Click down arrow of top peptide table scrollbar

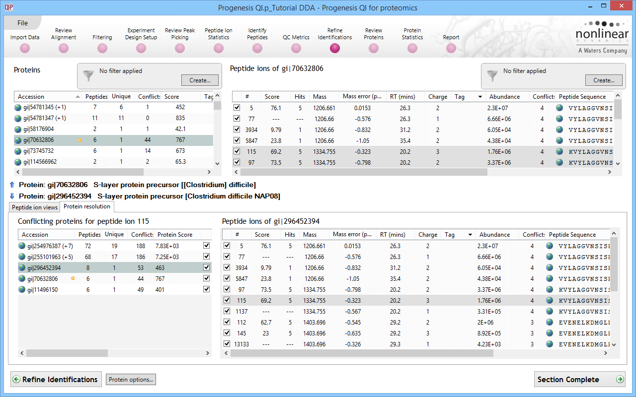coord(618,163)
